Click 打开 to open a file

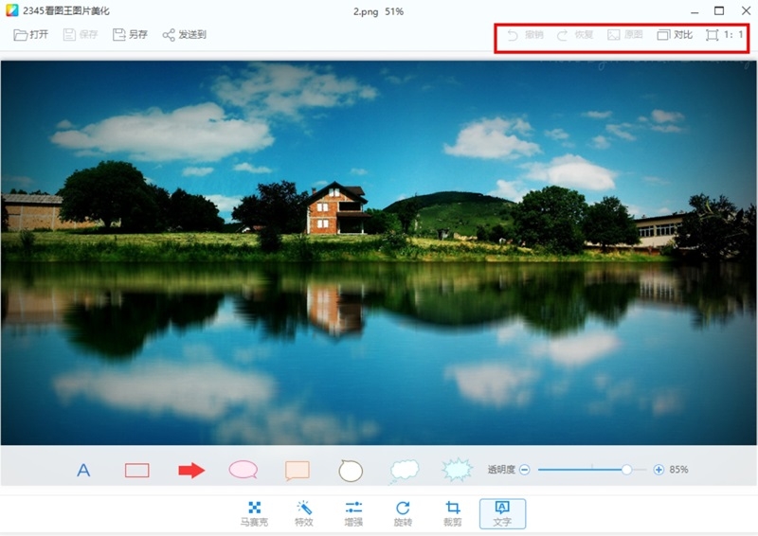click(31, 35)
